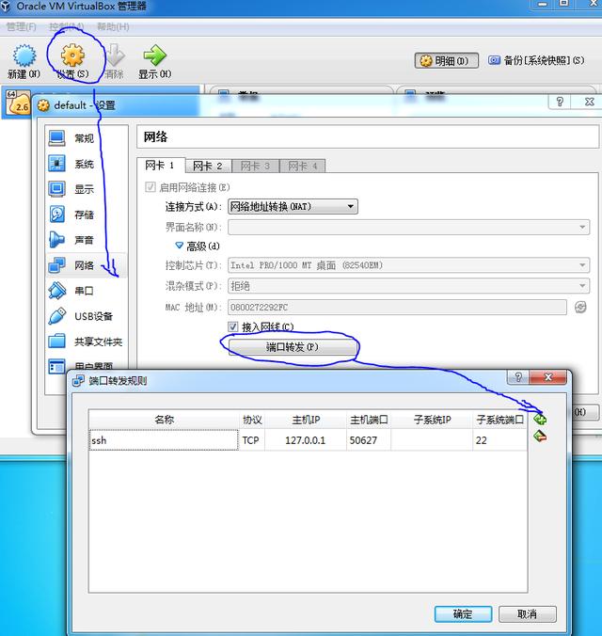Regenerate the MAC address with refresh icon
The height and width of the screenshot is (636, 602).
[580, 307]
